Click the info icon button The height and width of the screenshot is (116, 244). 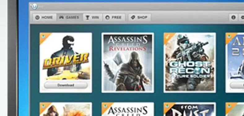coord(233,17)
